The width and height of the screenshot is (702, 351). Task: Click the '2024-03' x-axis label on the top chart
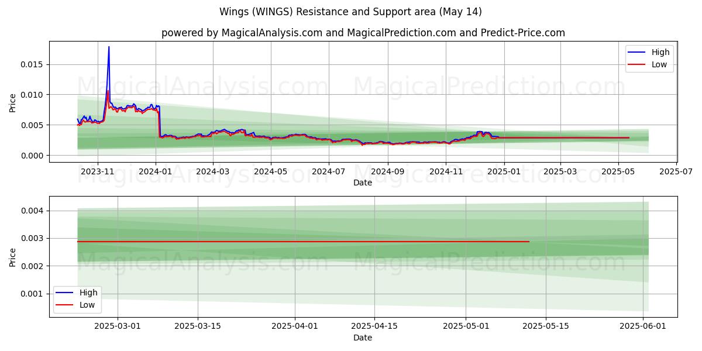coord(212,171)
